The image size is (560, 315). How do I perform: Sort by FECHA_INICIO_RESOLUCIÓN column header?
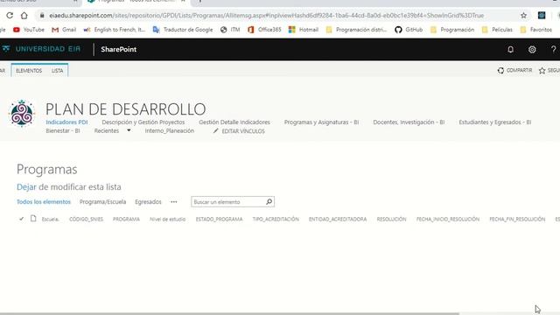(448, 220)
